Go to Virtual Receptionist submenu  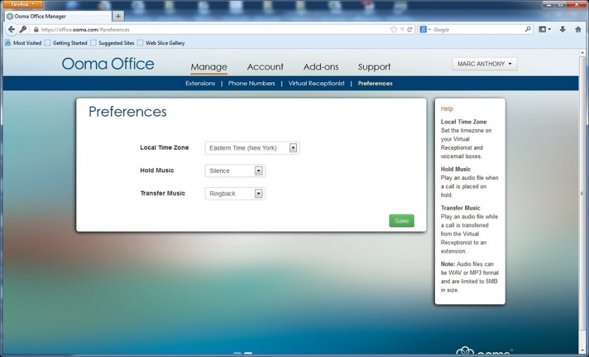click(x=316, y=83)
